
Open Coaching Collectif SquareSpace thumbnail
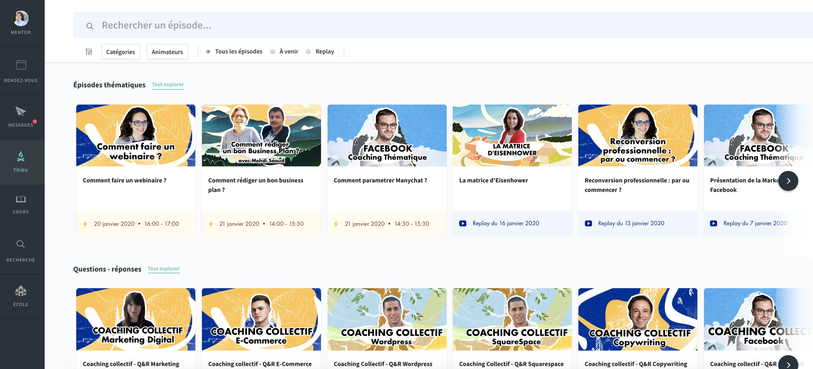[x=512, y=319]
